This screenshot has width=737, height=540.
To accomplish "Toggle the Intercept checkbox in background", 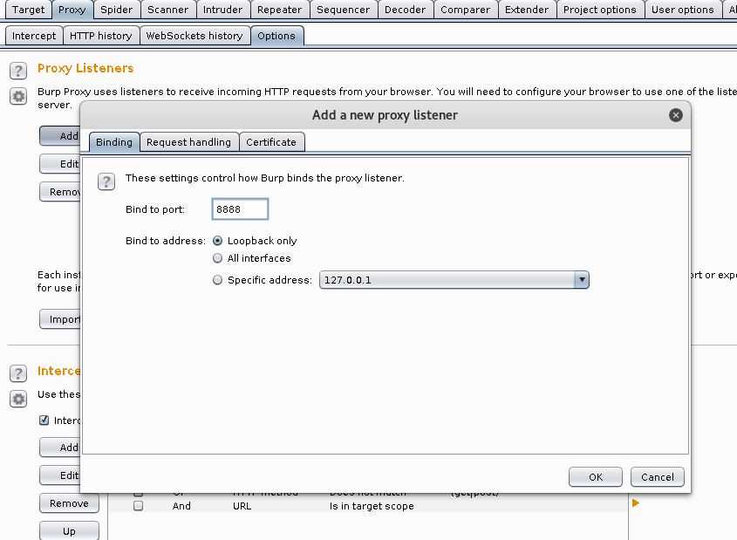I will [x=44, y=420].
